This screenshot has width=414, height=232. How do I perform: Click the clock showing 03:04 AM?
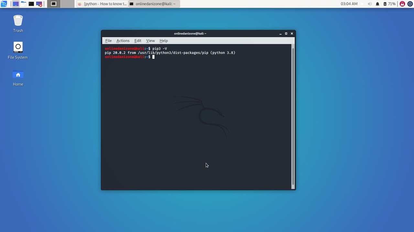pos(349,4)
